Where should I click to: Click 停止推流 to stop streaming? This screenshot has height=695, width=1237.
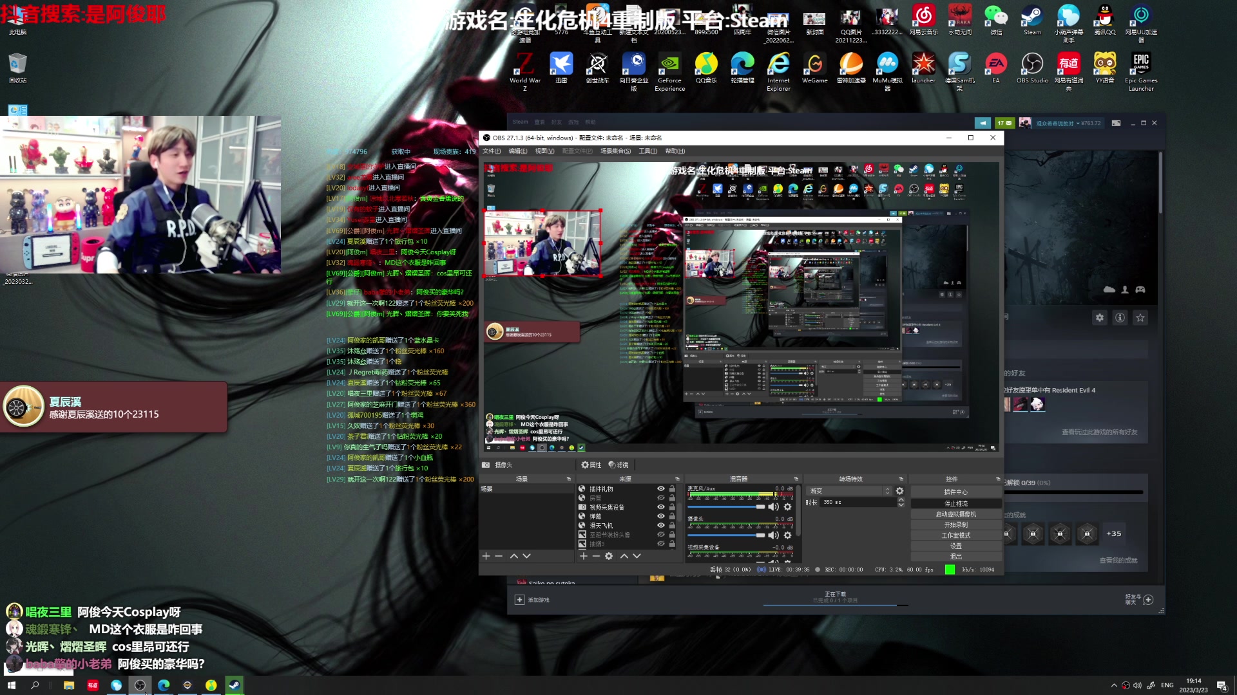(x=956, y=503)
